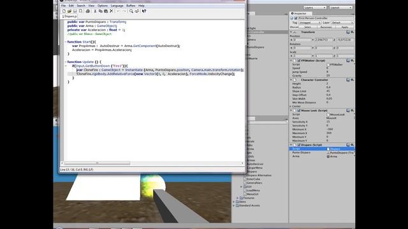This screenshot has width=408, height=229.
Task: Open the Search menu in script editor
Action: click(81, 6)
